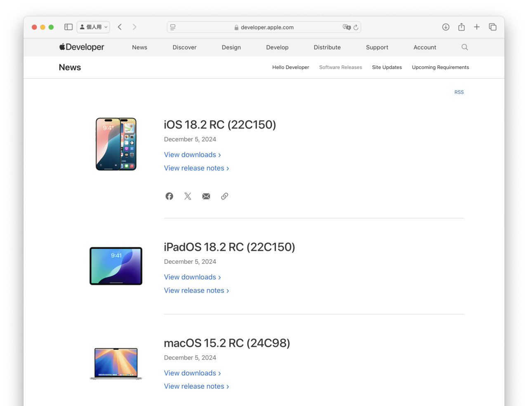Minimize the Safari window

(42, 27)
